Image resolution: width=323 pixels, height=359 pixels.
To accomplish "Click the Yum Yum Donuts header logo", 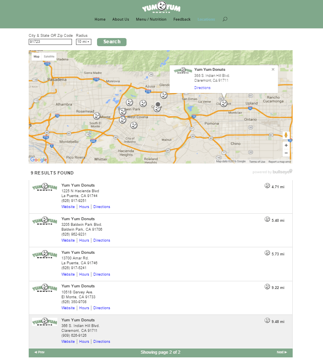I will coord(161,7).
